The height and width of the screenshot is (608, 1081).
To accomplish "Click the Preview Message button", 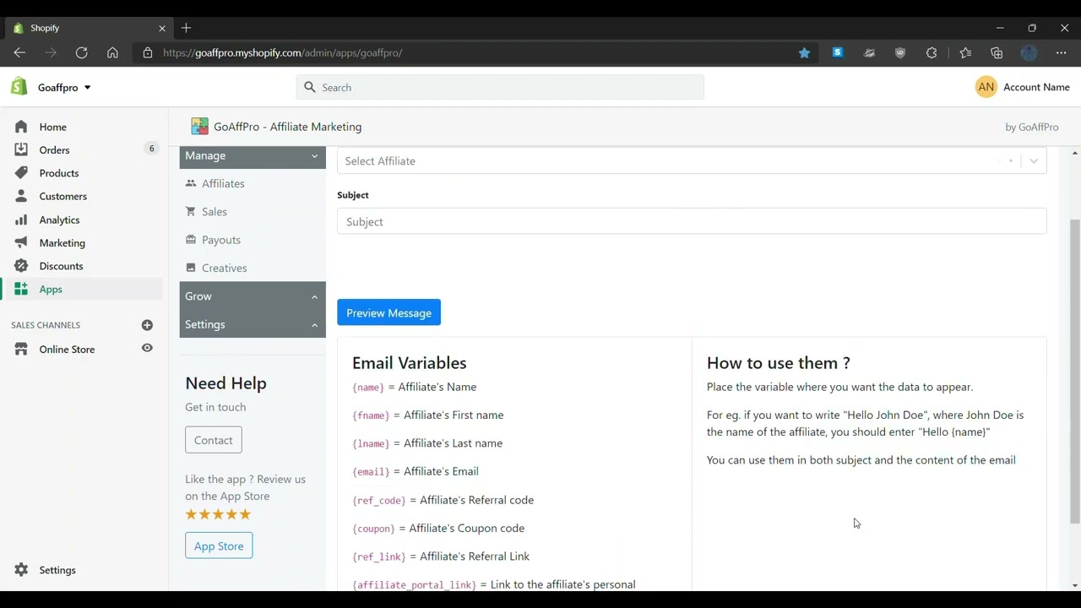I will tap(388, 312).
